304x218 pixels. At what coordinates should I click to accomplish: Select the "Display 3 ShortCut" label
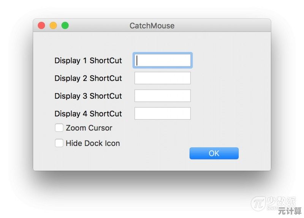click(88, 96)
